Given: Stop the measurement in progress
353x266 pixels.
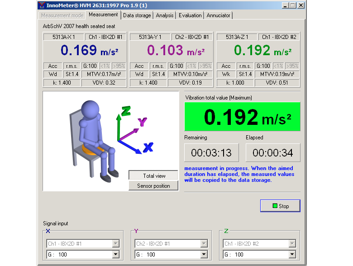Looking at the screenshot, I should (x=280, y=206).
